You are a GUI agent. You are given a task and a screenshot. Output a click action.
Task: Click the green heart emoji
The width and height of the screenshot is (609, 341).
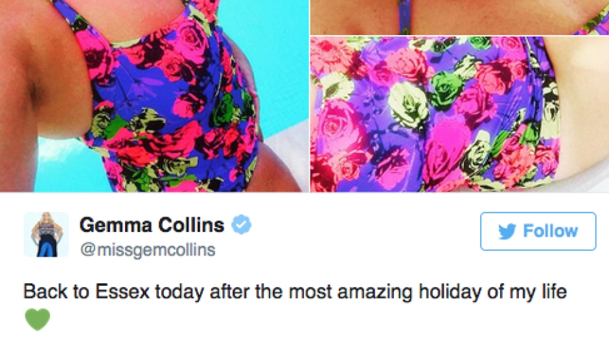37,319
